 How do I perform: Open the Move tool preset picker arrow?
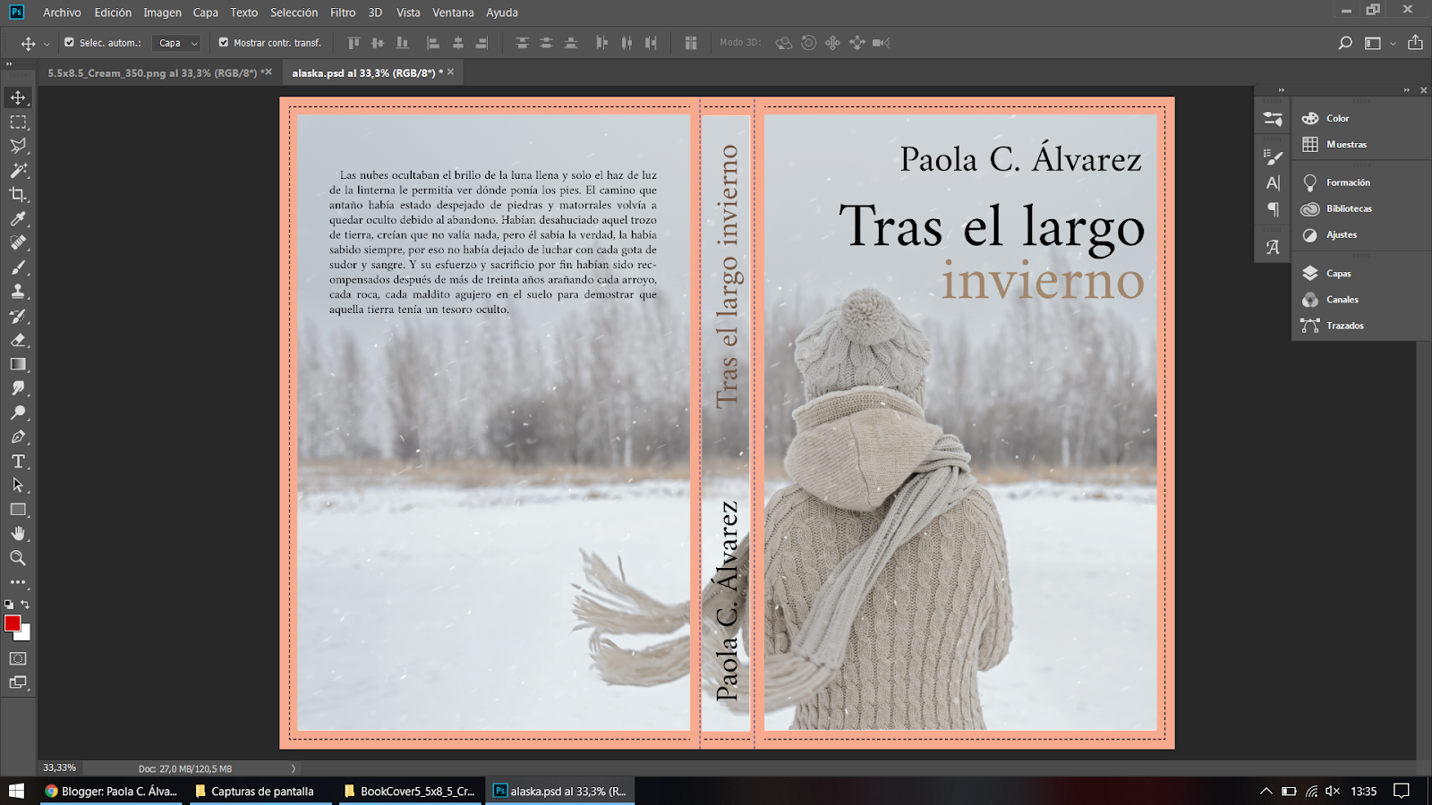pyautogui.click(x=47, y=44)
